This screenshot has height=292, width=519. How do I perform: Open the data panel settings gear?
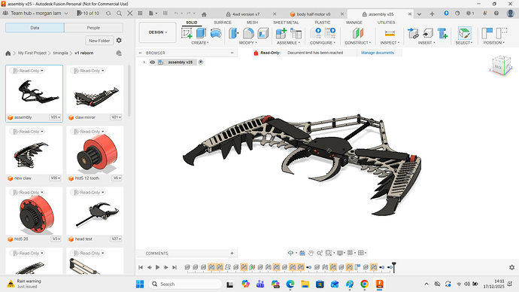pyautogui.click(x=119, y=41)
